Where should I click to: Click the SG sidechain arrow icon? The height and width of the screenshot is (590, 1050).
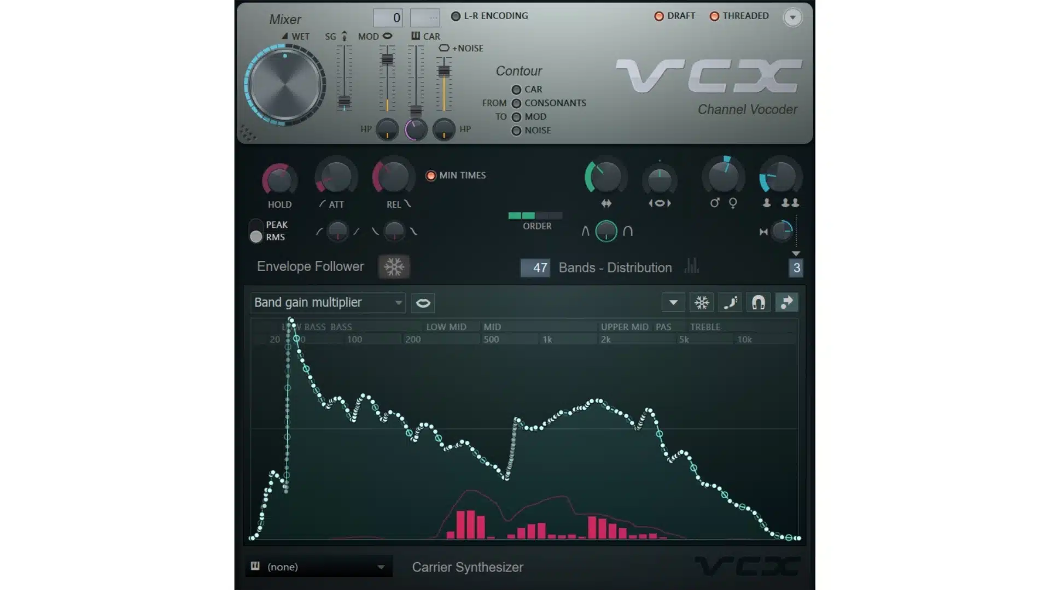point(344,36)
